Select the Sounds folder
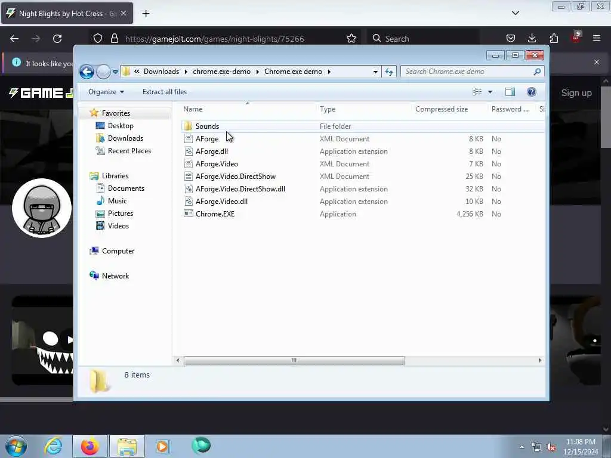 coord(207,126)
